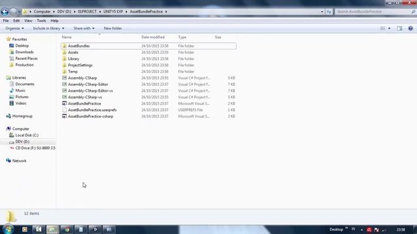Sort by the Type column header
417x234 pixels.
pyautogui.click(x=182, y=37)
